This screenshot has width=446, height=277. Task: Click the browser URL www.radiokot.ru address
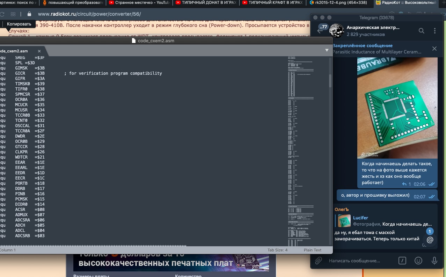click(x=89, y=14)
